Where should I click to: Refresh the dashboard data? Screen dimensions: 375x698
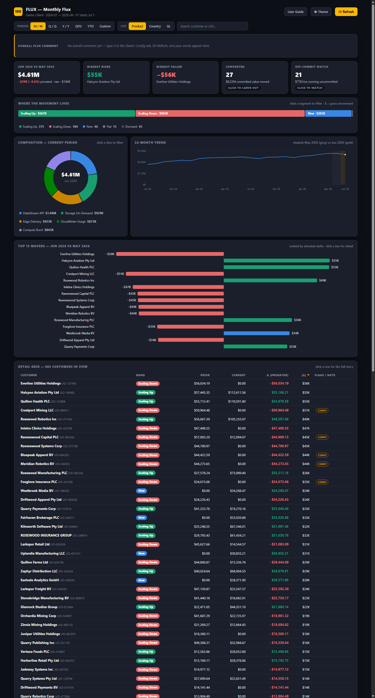pyautogui.click(x=346, y=12)
